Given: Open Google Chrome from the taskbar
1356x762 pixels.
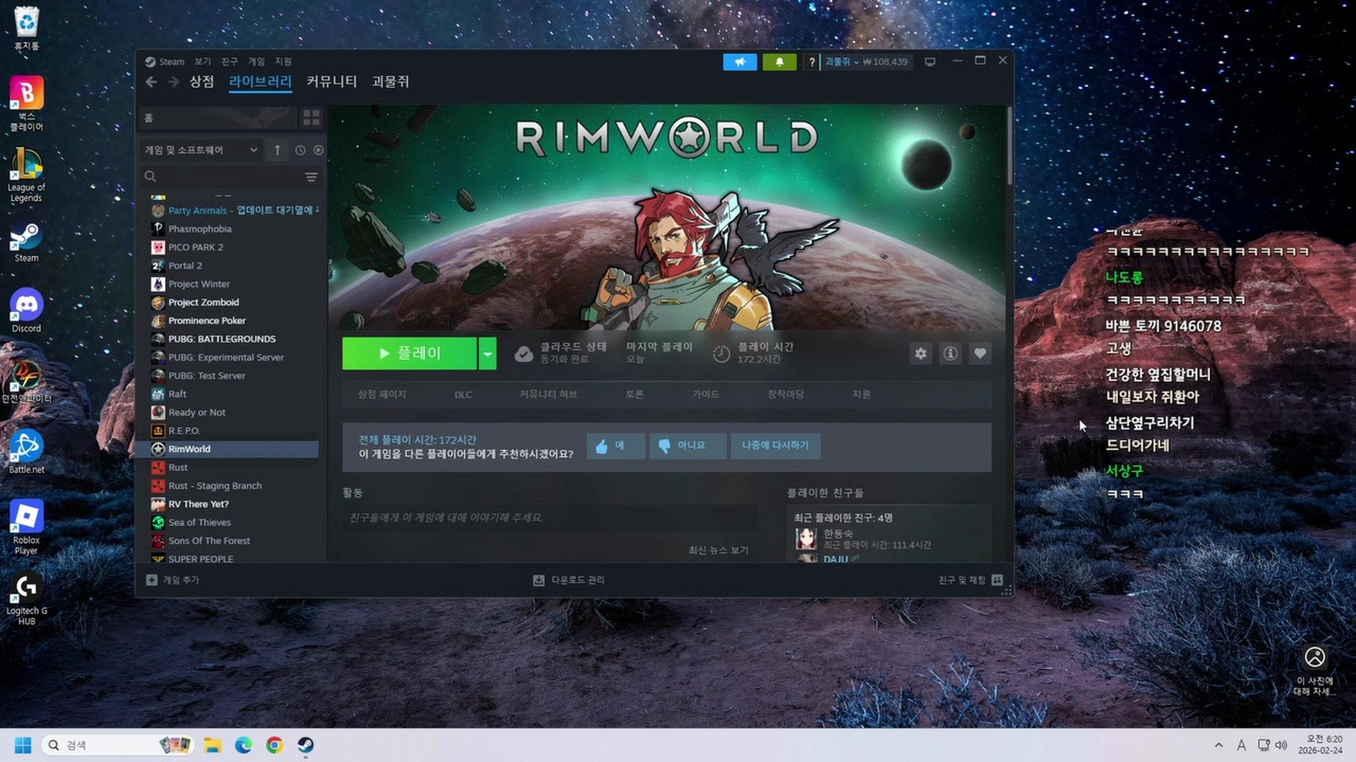Looking at the screenshot, I should pyautogui.click(x=275, y=745).
